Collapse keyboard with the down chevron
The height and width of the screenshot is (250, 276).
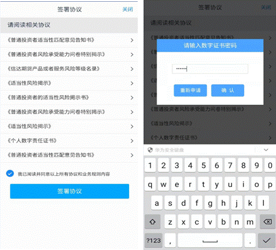[x=266, y=150]
